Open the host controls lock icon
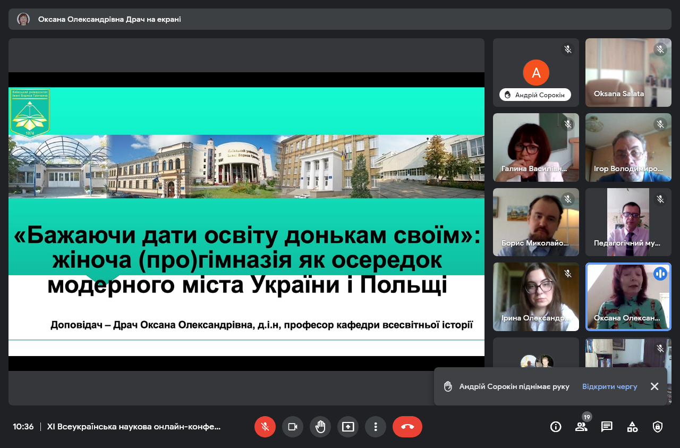Screen dimensions: 680x448 (x=658, y=427)
